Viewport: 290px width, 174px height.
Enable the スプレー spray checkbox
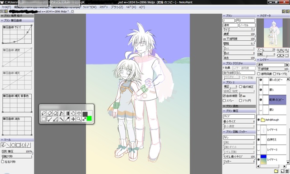[224, 101]
